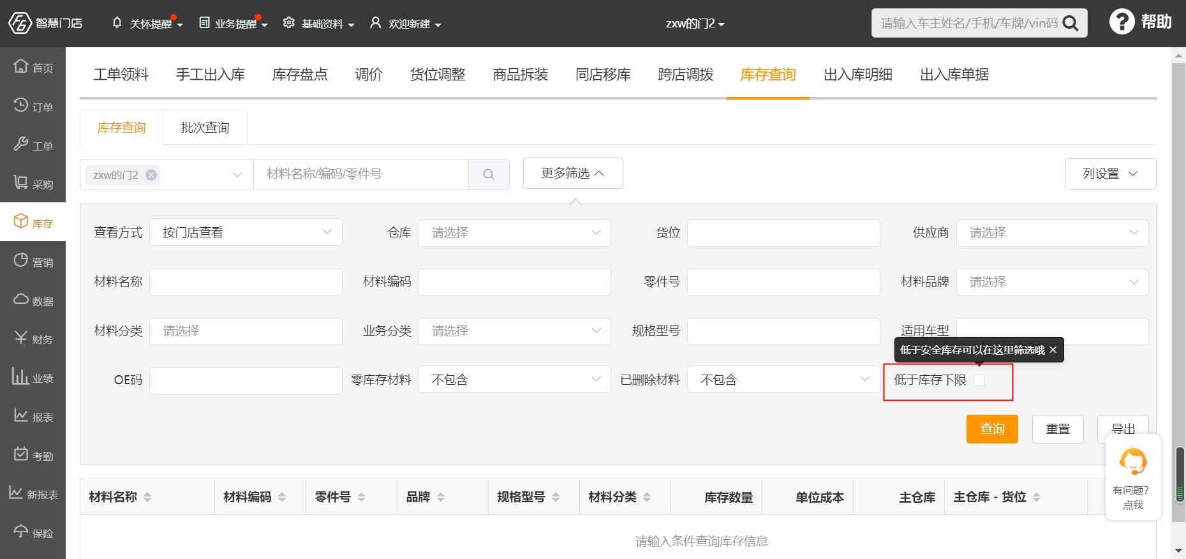Click the 业务提醒 list icon
Screen dimensions: 1186x559
[204, 23]
